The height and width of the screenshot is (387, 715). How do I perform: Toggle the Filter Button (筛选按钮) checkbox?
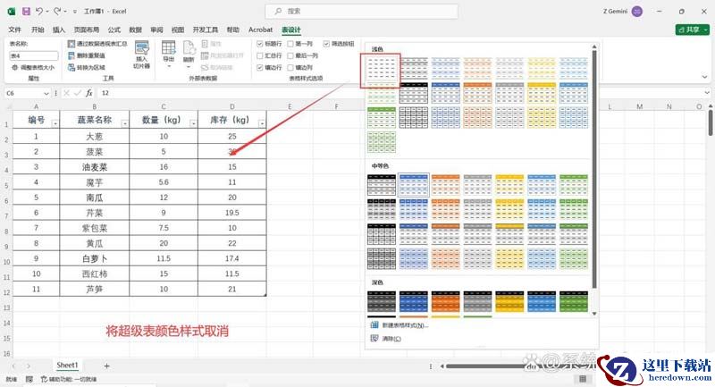(x=326, y=43)
